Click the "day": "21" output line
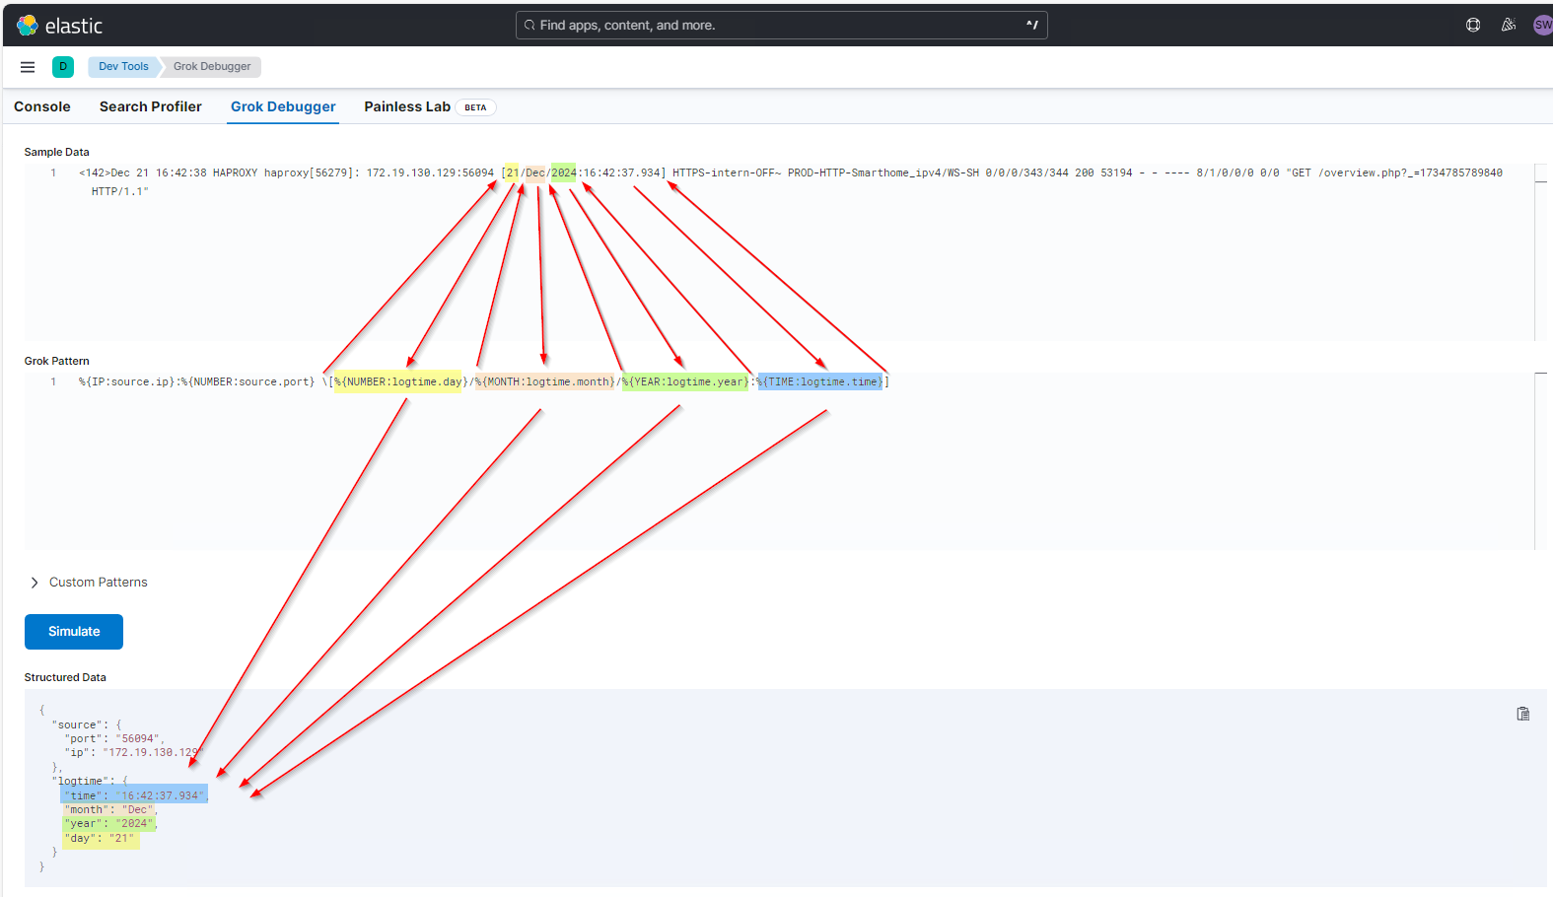Screen dimensions: 1553x897 point(101,839)
